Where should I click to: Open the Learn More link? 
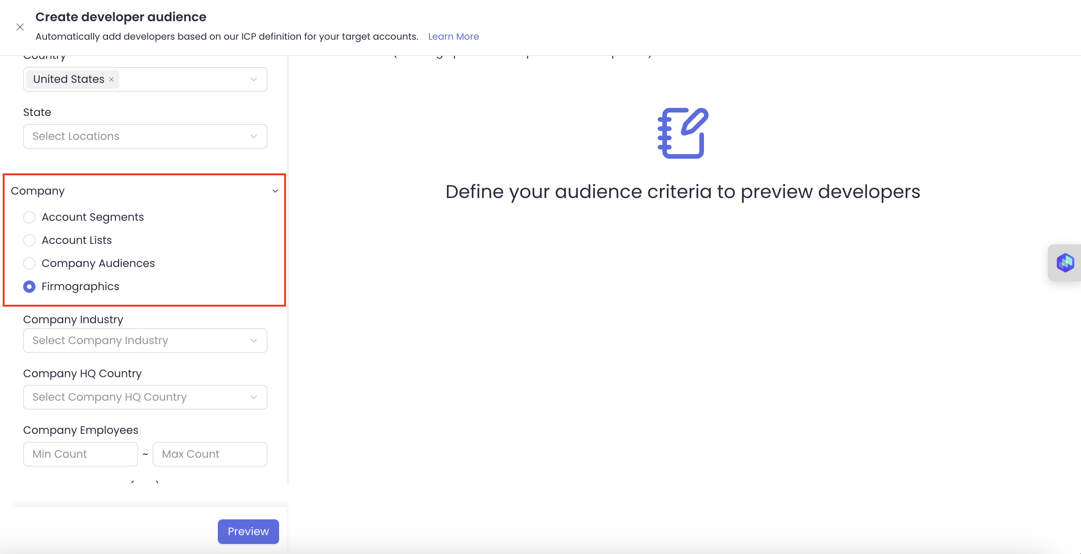453,37
